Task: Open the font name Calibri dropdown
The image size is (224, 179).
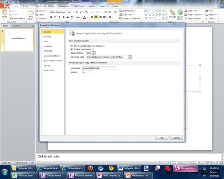Action: pyautogui.click(x=66, y=12)
